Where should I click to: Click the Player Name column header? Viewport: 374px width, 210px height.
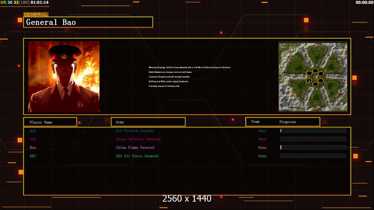point(50,122)
